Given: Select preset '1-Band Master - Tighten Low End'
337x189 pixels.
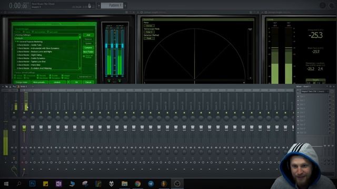Looking at the screenshot, I should tap(32, 61).
